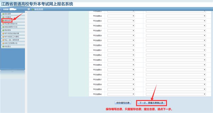Viewport: 213px width, 113px height.
Task: Open first dropdown in 平行志愿30 row
Action: pos(121,45)
